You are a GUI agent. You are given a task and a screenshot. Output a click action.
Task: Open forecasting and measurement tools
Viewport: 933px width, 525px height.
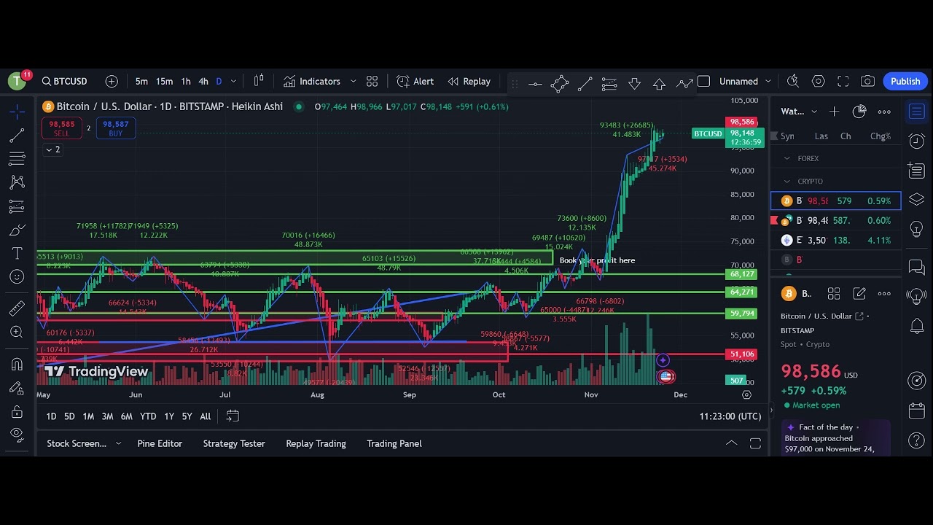coord(17,206)
